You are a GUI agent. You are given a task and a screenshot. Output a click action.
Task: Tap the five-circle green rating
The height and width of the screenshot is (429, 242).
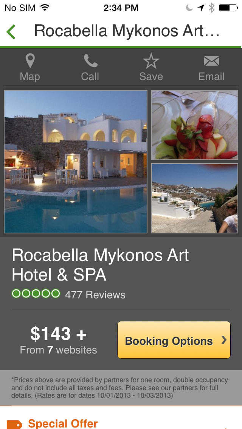36,294
